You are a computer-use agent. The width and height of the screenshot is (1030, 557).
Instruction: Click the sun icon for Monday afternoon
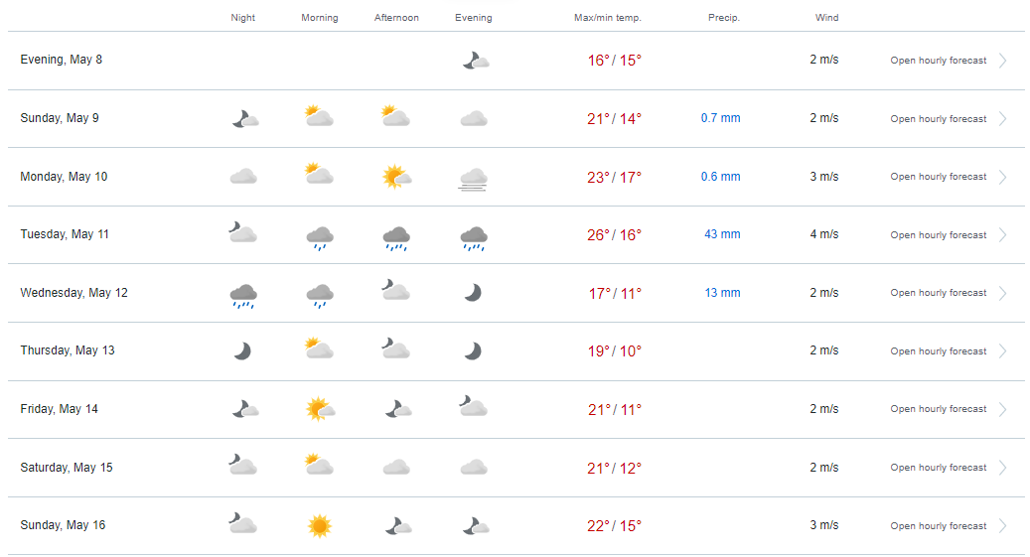coord(396,177)
